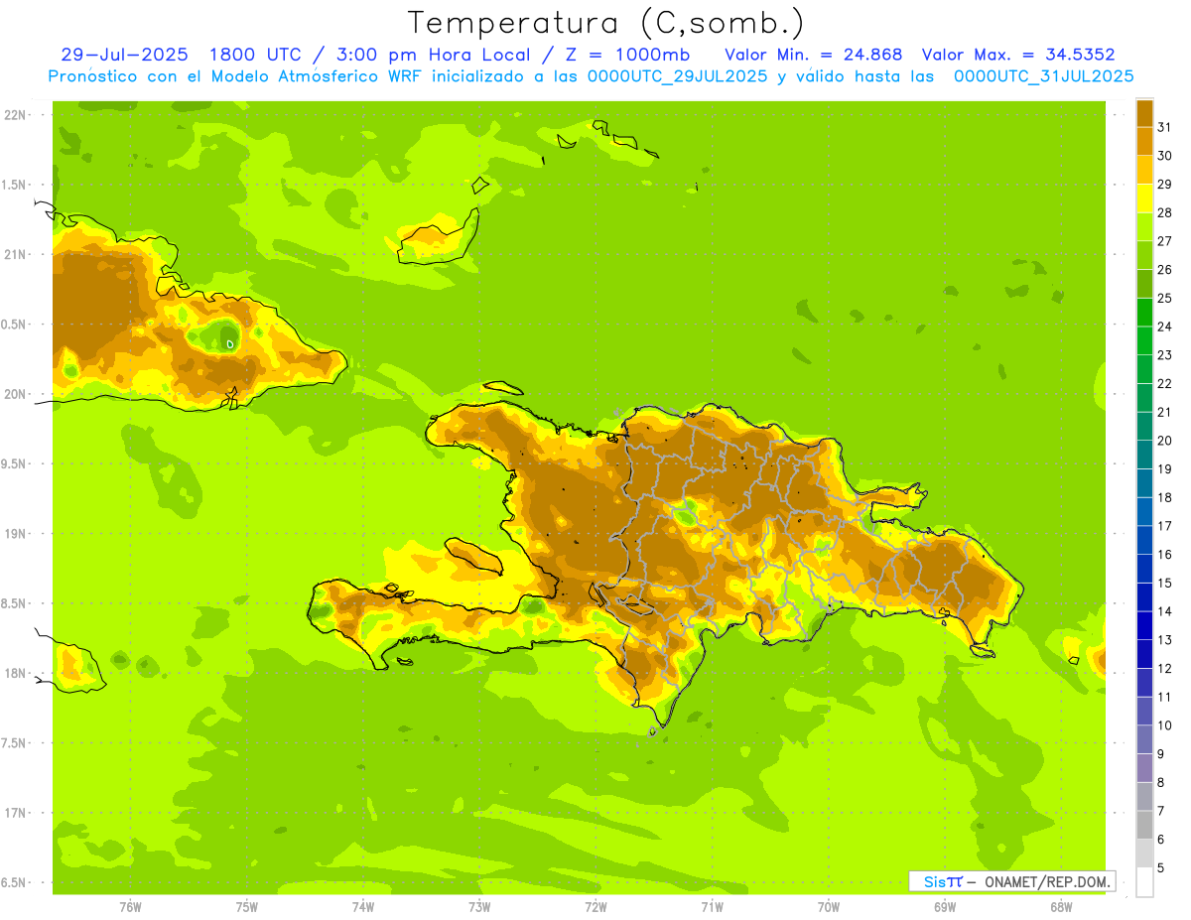
Task: Pick the green swatch between 26 and 27
Action: click(x=1144, y=255)
